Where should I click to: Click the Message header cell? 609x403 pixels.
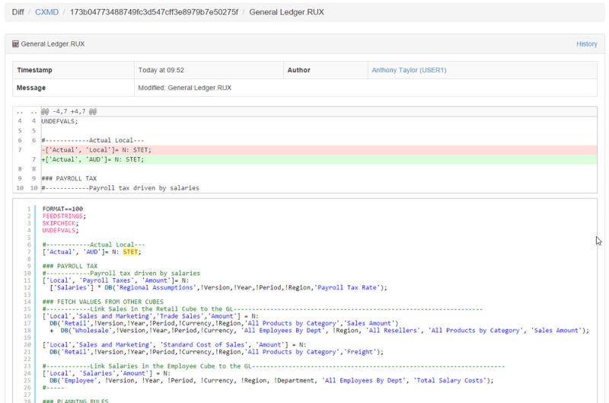click(73, 88)
